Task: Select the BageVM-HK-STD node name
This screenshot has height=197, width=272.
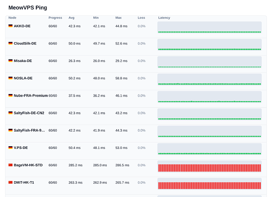Action: (x=28, y=165)
